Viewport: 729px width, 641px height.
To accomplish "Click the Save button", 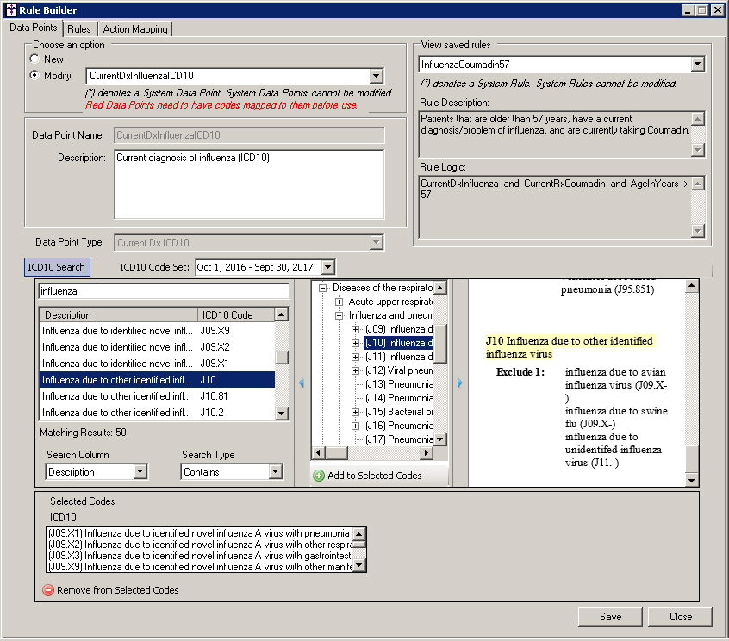I will click(610, 617).
